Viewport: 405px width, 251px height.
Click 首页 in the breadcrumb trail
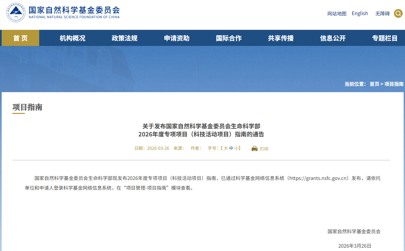click(x=374, y=84)
